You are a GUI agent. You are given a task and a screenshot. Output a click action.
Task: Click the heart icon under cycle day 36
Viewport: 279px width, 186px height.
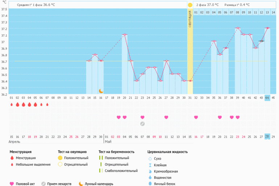pyautogui.click(x=220, y=117)
